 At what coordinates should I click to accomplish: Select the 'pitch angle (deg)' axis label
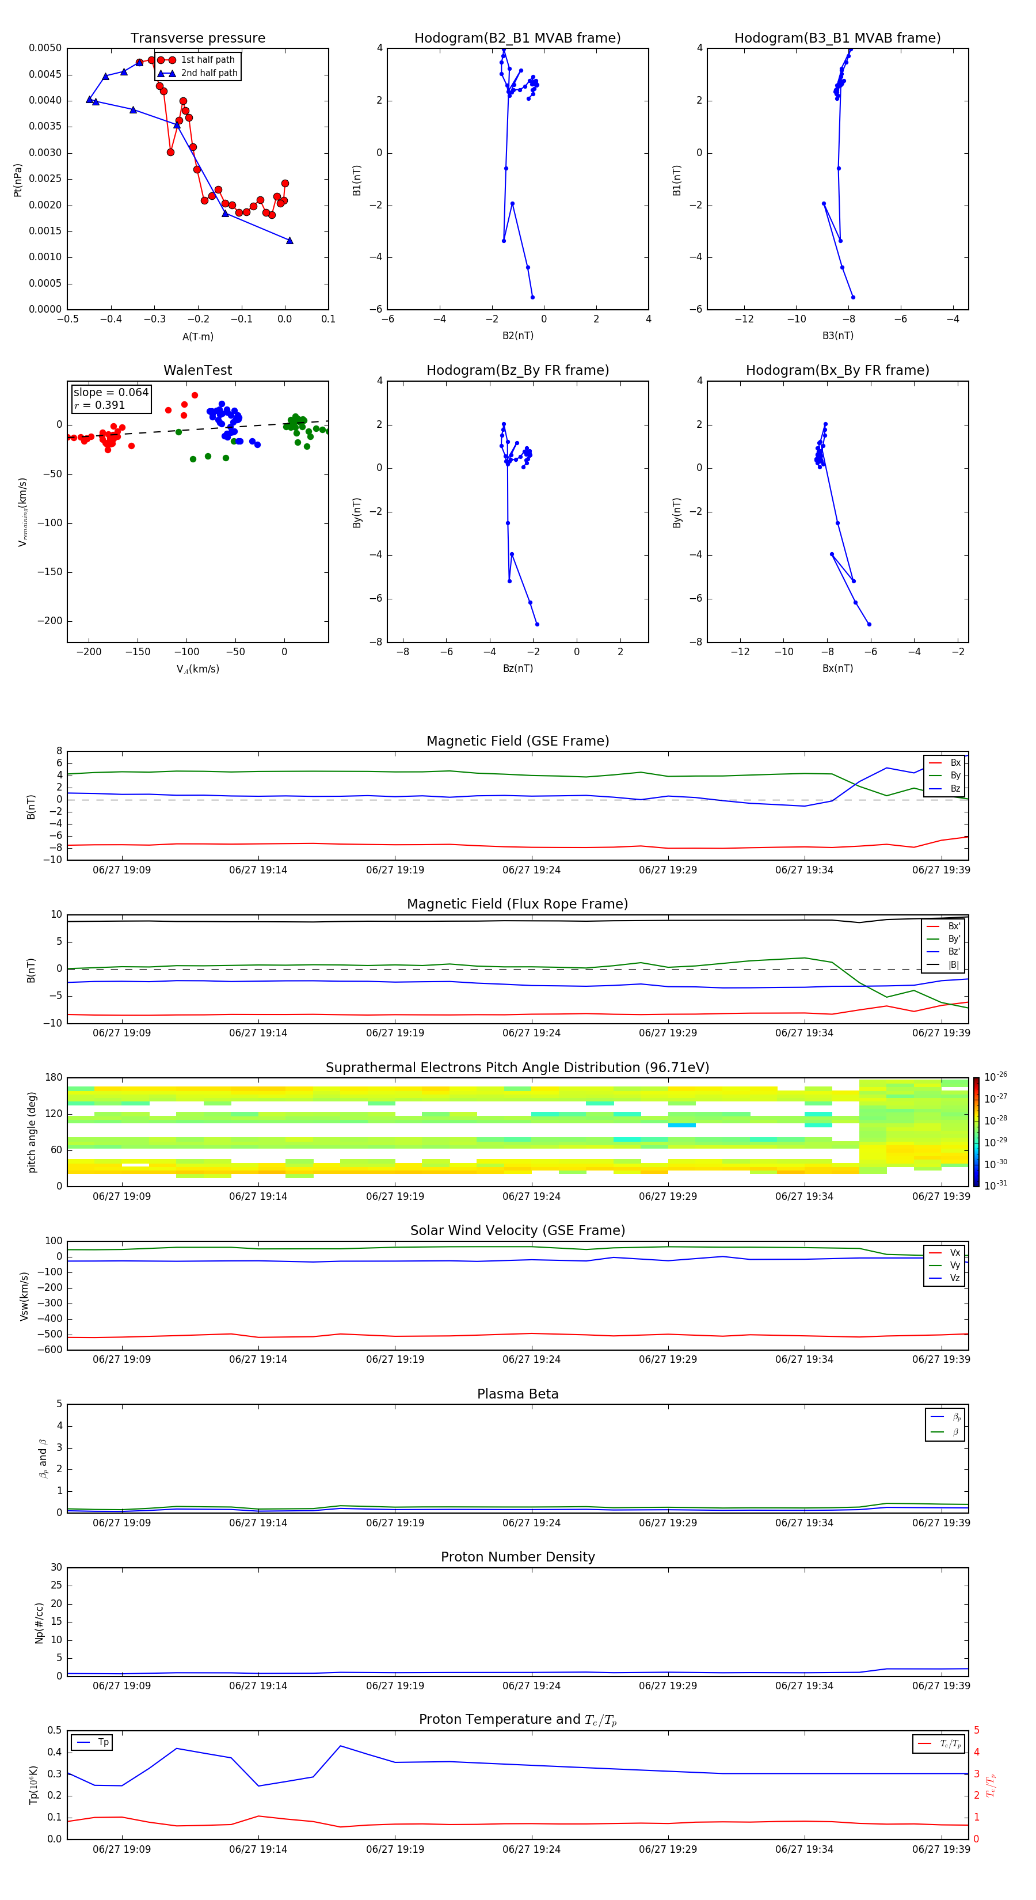tap(32, 1132)
